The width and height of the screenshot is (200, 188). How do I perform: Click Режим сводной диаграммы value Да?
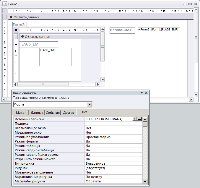pos(113,155)
